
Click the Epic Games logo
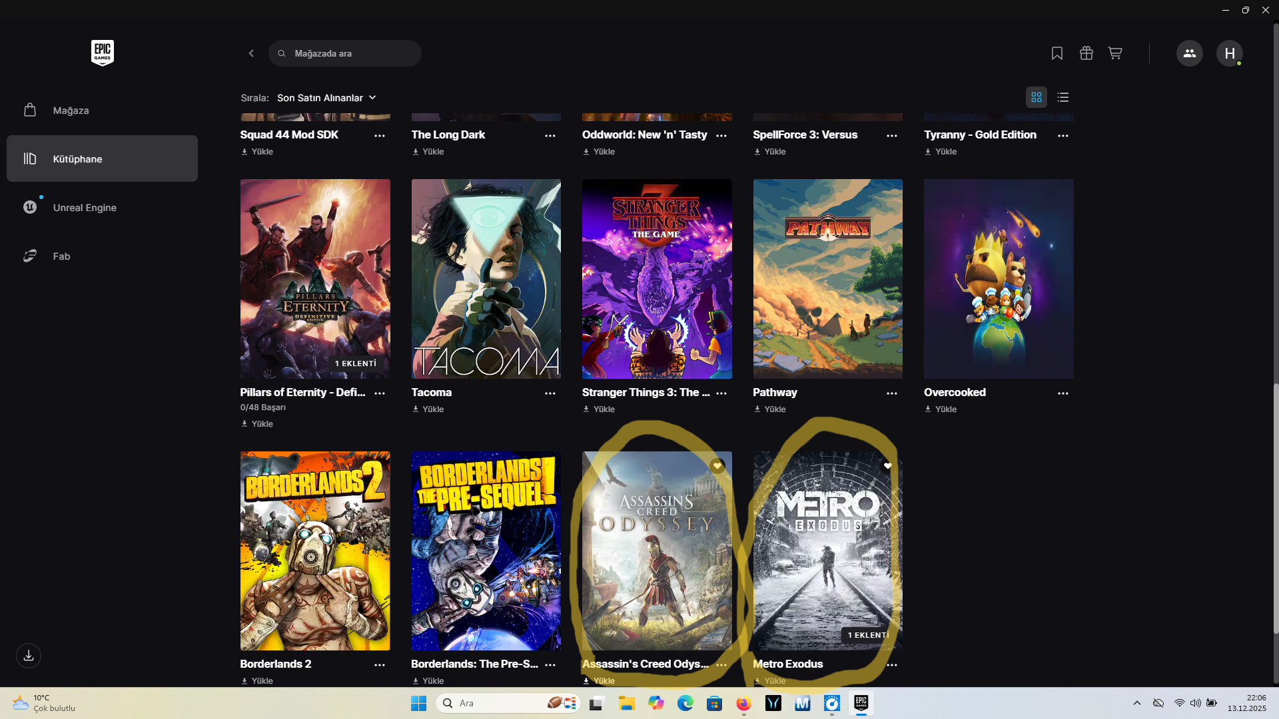point(103,53)
